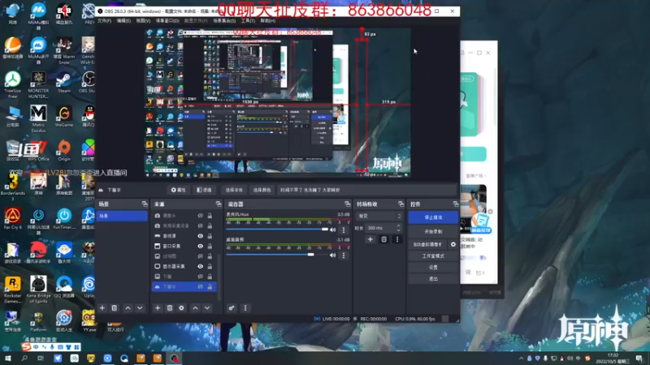Show the 视频采集设备 source via eye icon
Image resolution: width=650 pixels, height=365 pixels.
(x=200, y=225)
